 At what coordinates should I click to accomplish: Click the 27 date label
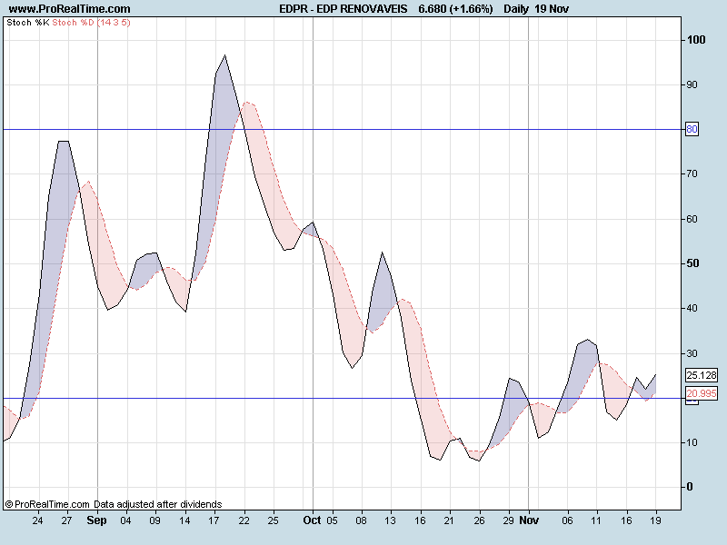tap(66, 520)
